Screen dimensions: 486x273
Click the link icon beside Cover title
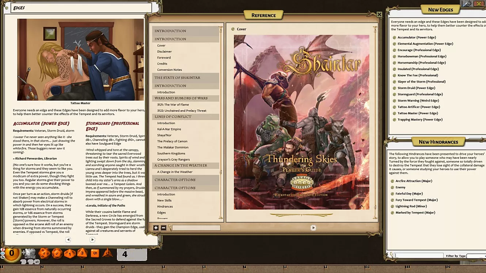[233, 29]
